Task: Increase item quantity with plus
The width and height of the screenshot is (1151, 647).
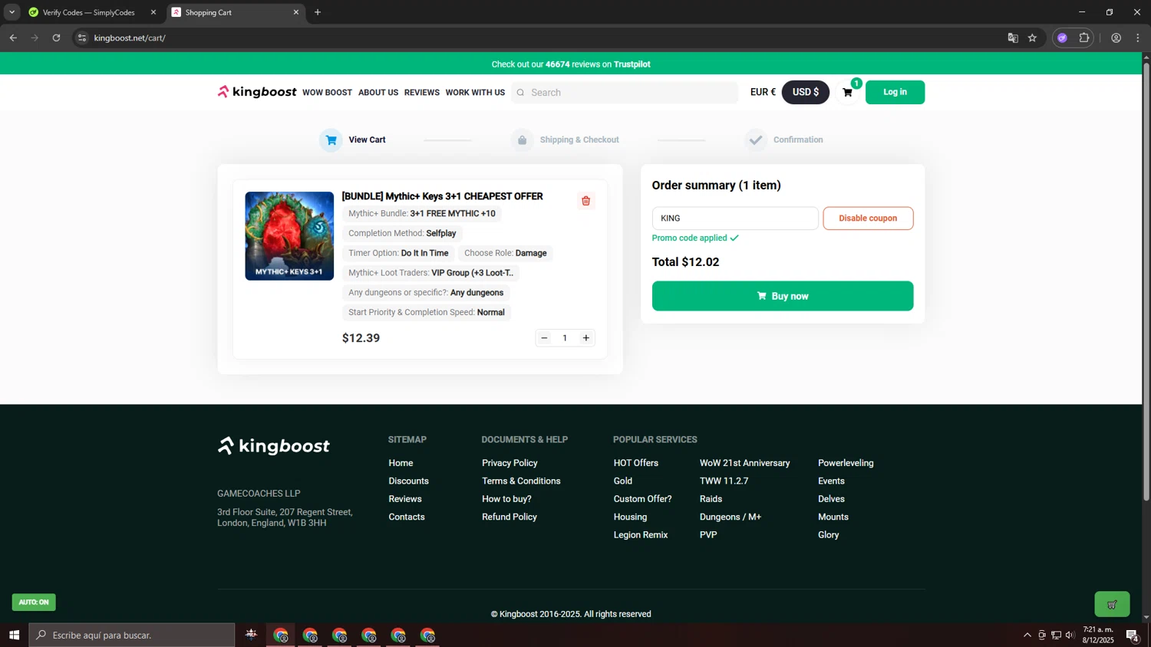Action: [586, 338]
